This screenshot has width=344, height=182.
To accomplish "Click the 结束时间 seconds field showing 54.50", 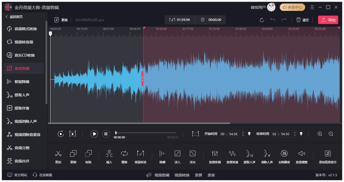I will tap(285, 134).
